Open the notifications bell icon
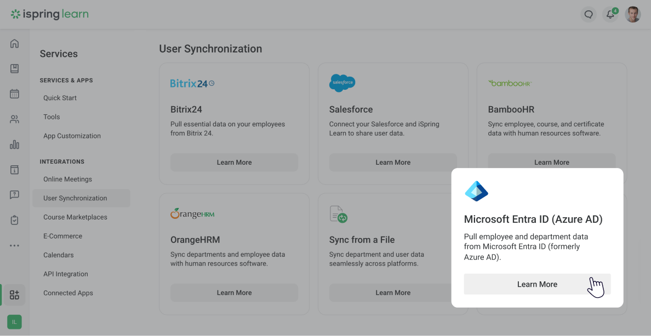Screen dimensions: 651x336 [610, 15]
